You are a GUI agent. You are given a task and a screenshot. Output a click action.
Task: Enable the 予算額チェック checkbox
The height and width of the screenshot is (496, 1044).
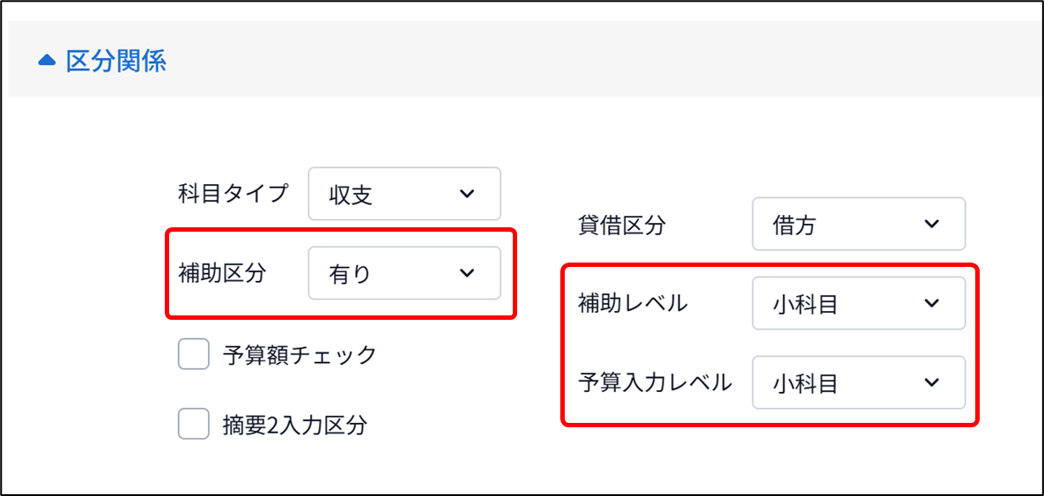point(194,353)
